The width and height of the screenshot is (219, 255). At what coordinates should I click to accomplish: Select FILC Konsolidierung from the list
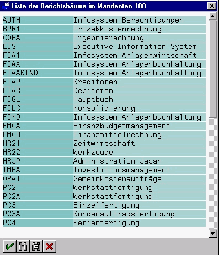[x=104, y=108]
